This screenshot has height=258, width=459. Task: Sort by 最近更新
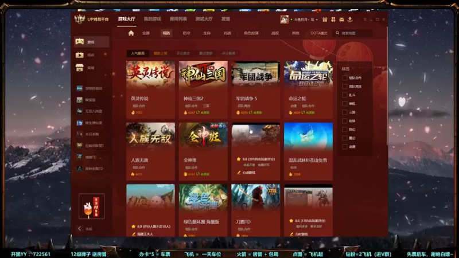pyautogui.click(x=206, y=53)
